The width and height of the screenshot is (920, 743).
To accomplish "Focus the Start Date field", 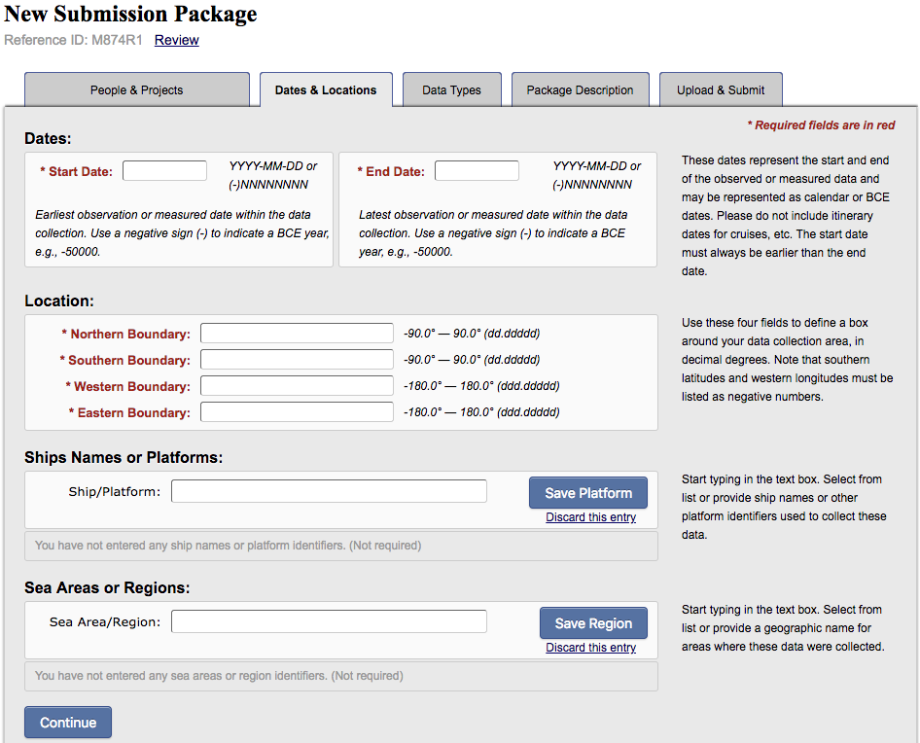I will (164, 171).
